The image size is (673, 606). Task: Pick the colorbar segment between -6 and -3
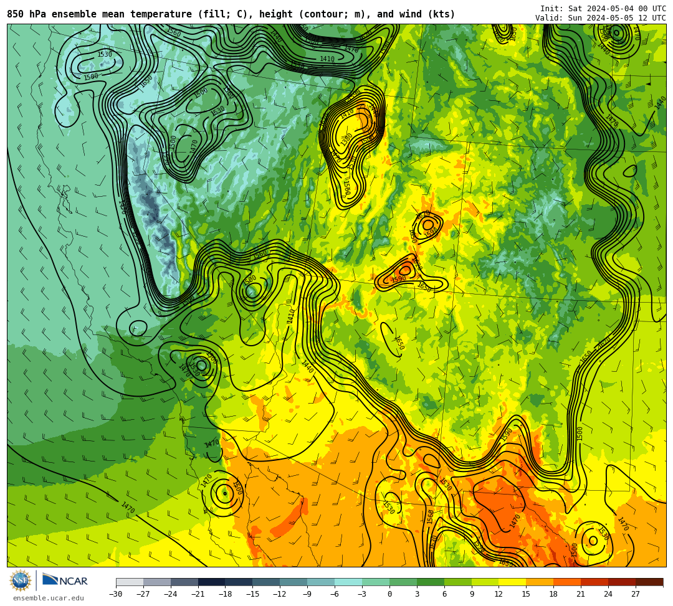click(x=348, y=582)
